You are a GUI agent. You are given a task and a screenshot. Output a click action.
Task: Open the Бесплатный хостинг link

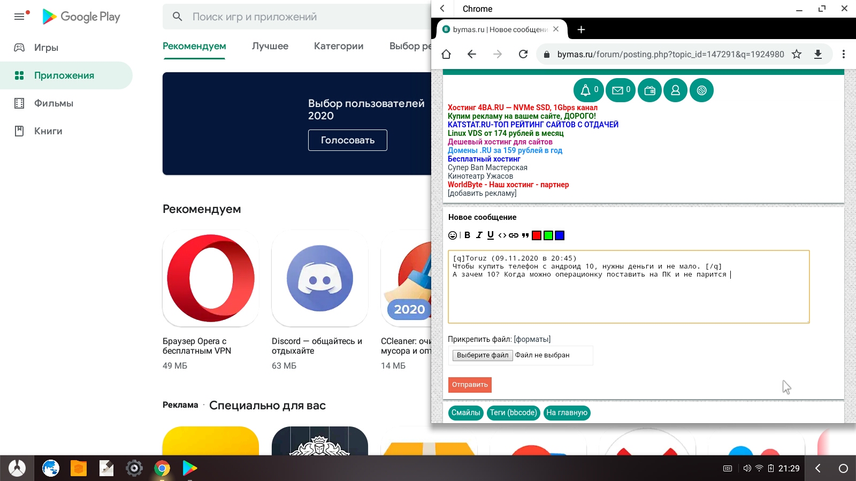(484, 159)
